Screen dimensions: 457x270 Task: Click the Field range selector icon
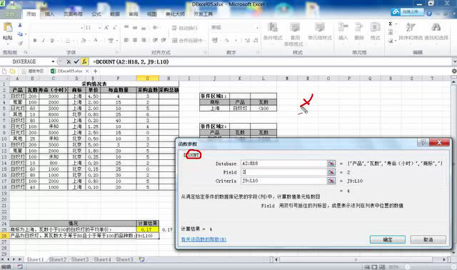click(x=331, y=172)
